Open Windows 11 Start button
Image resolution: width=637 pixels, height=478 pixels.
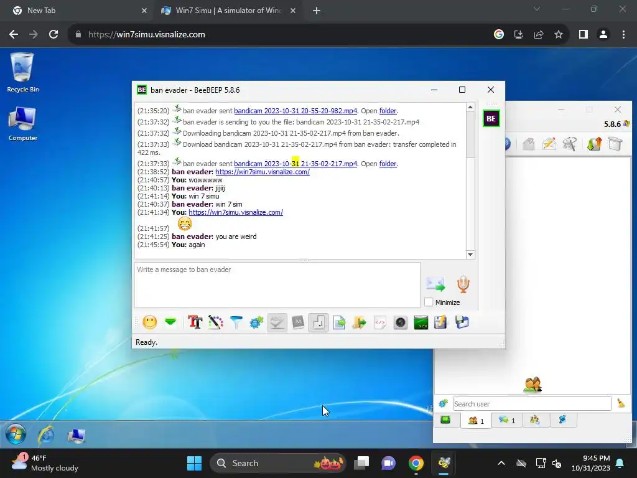(x=194, y=463)
